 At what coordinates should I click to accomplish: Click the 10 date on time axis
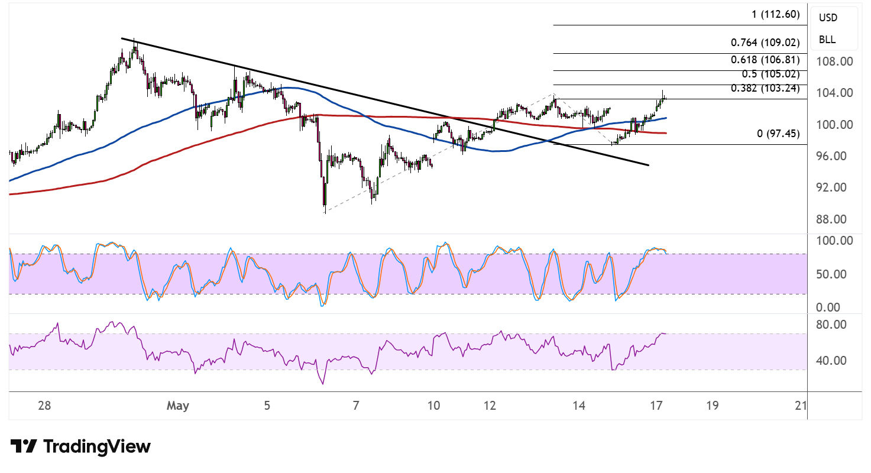(433, 406)
